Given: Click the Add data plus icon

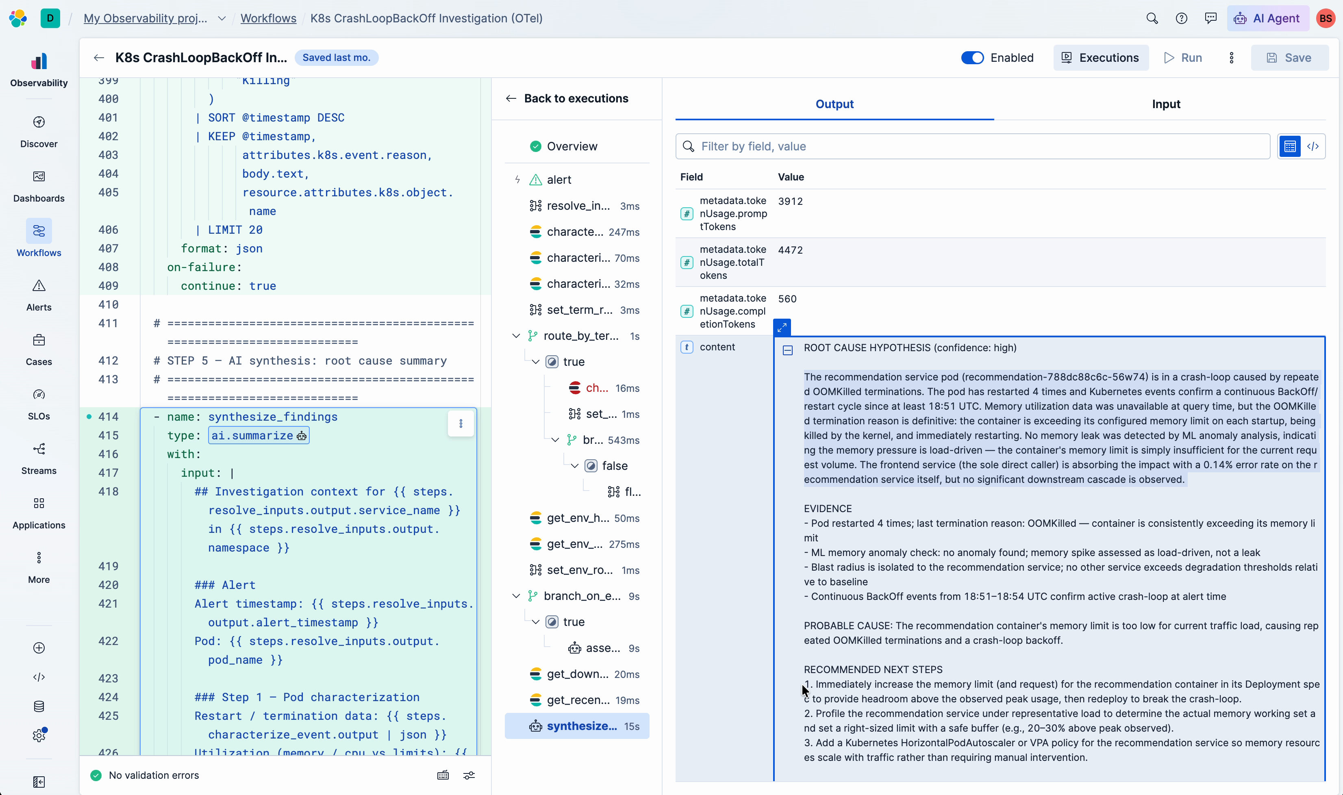Looking at the screenshot, I should click(x=39, y=648).
